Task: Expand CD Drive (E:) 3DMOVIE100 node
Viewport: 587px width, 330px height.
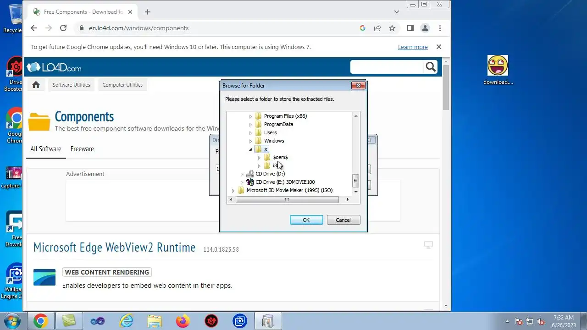Action: (242, 182)
